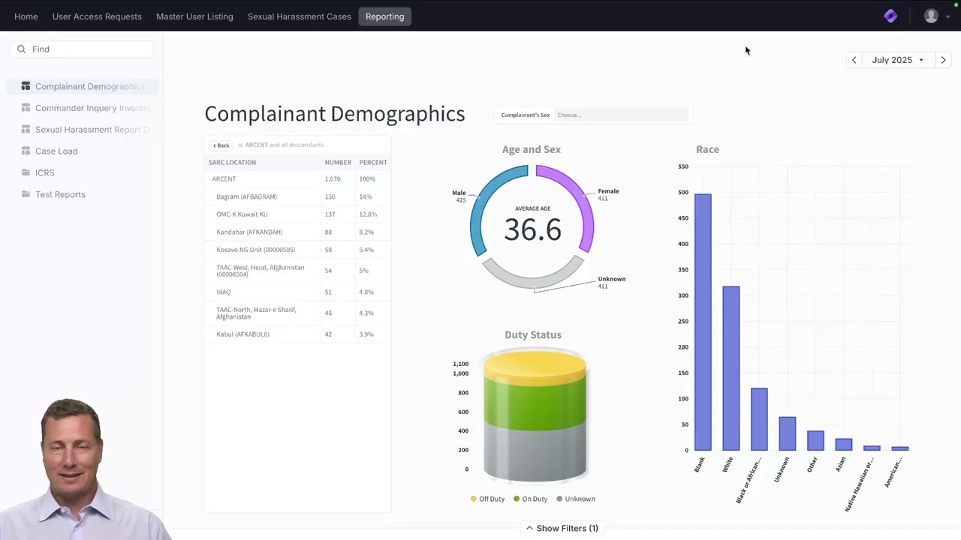Click the Black or African race bar
This screenshot has width=961, height=540.
coord(759,419)
